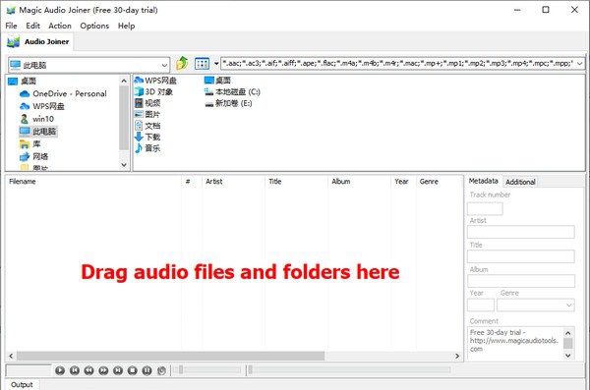Open the file type filter dropdown
Image resolution: width=590 pixels, height=390 pixels.
click(579, 64)
